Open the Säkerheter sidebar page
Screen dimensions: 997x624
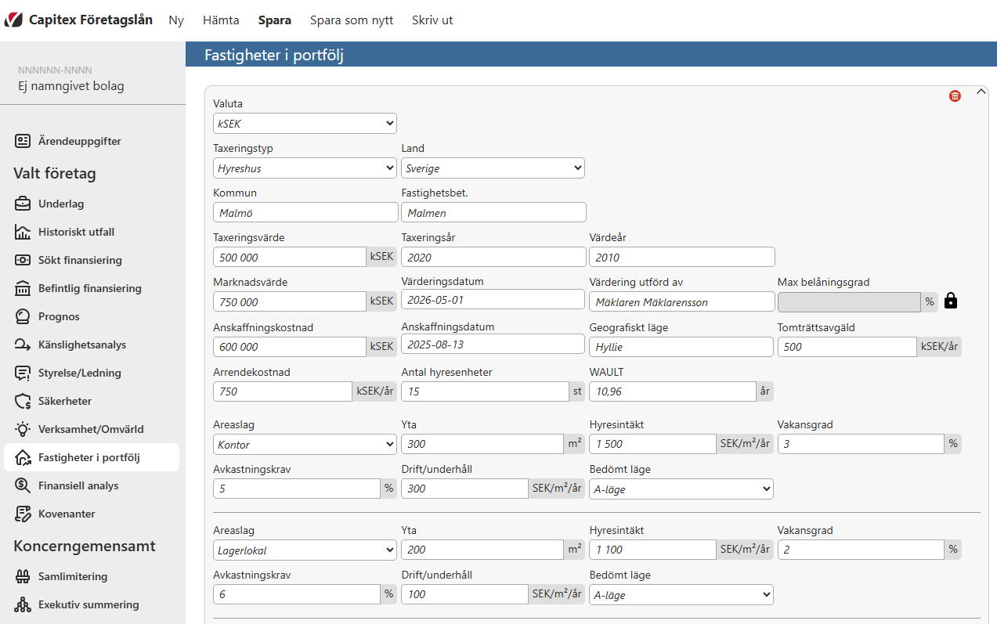click(x=92, y=401)
